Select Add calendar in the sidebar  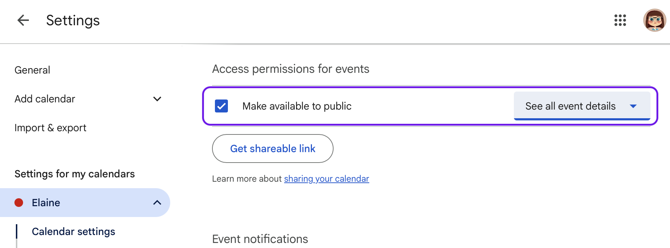45,99
